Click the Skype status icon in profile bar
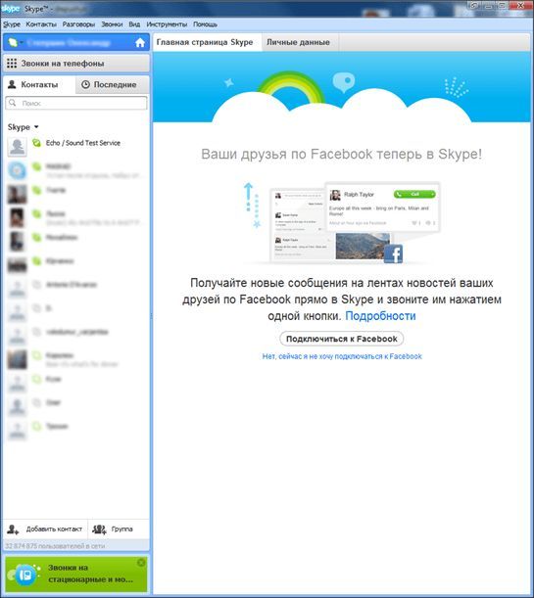 [13, 43]
